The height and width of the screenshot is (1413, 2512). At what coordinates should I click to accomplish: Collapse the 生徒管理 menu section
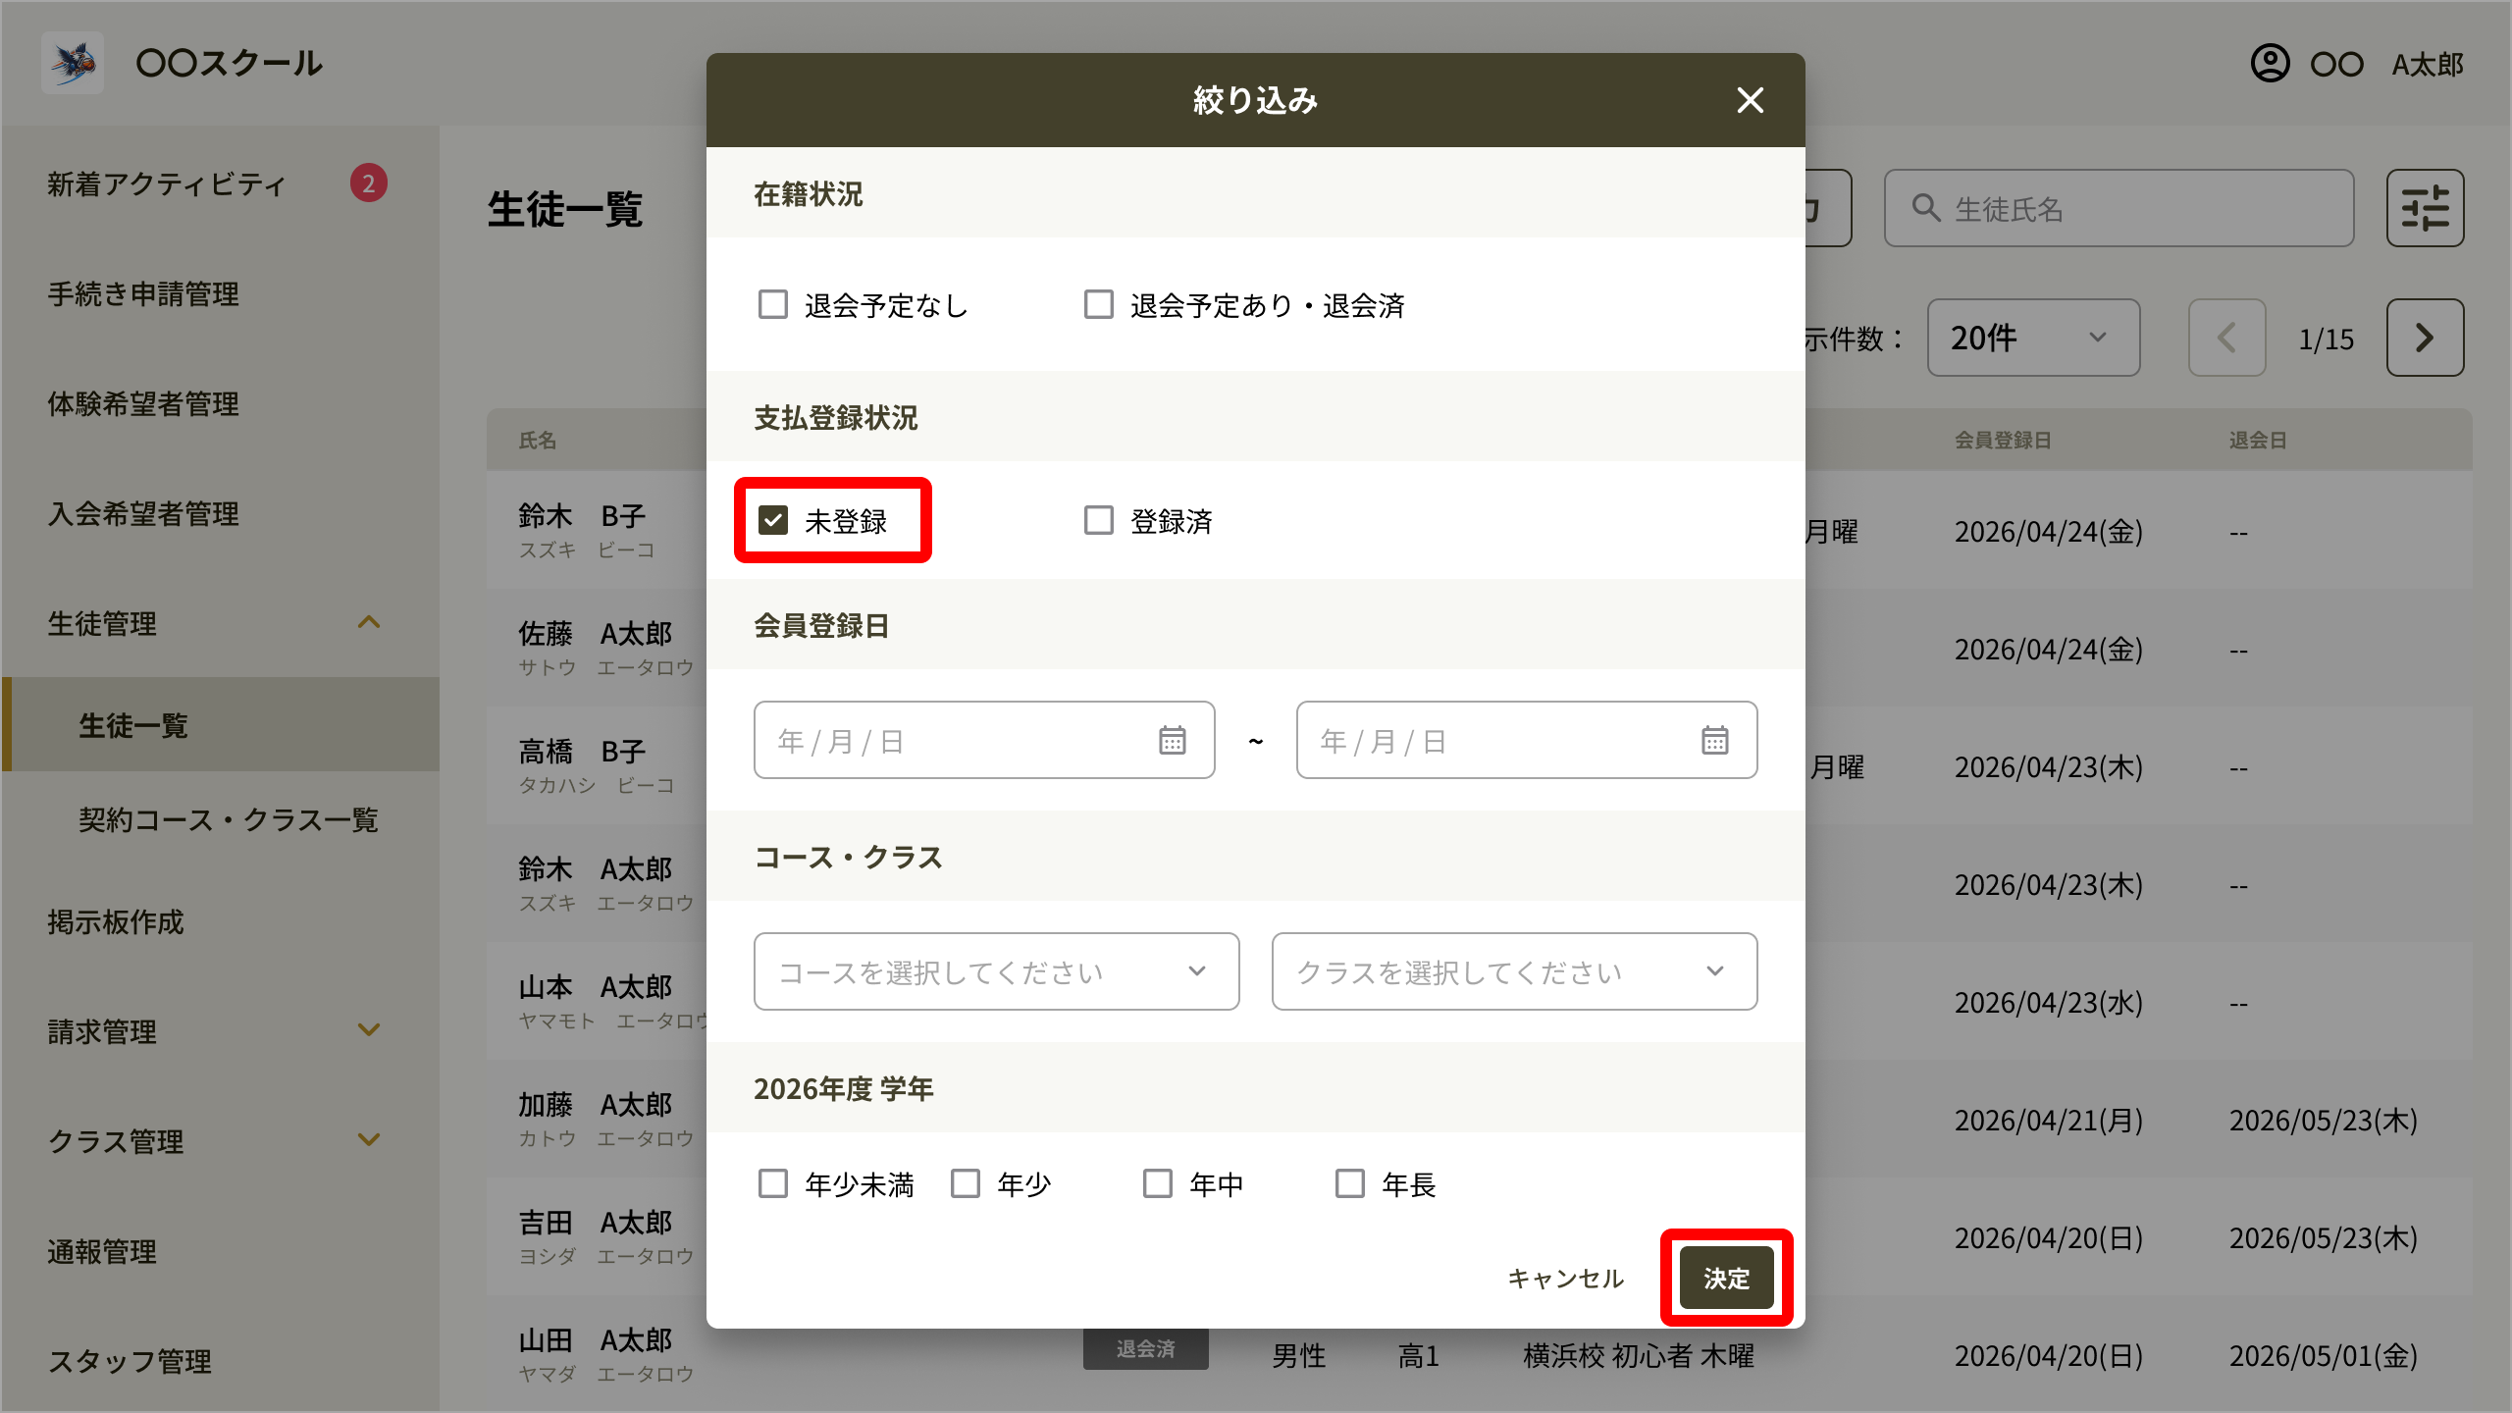click(369, 622)
